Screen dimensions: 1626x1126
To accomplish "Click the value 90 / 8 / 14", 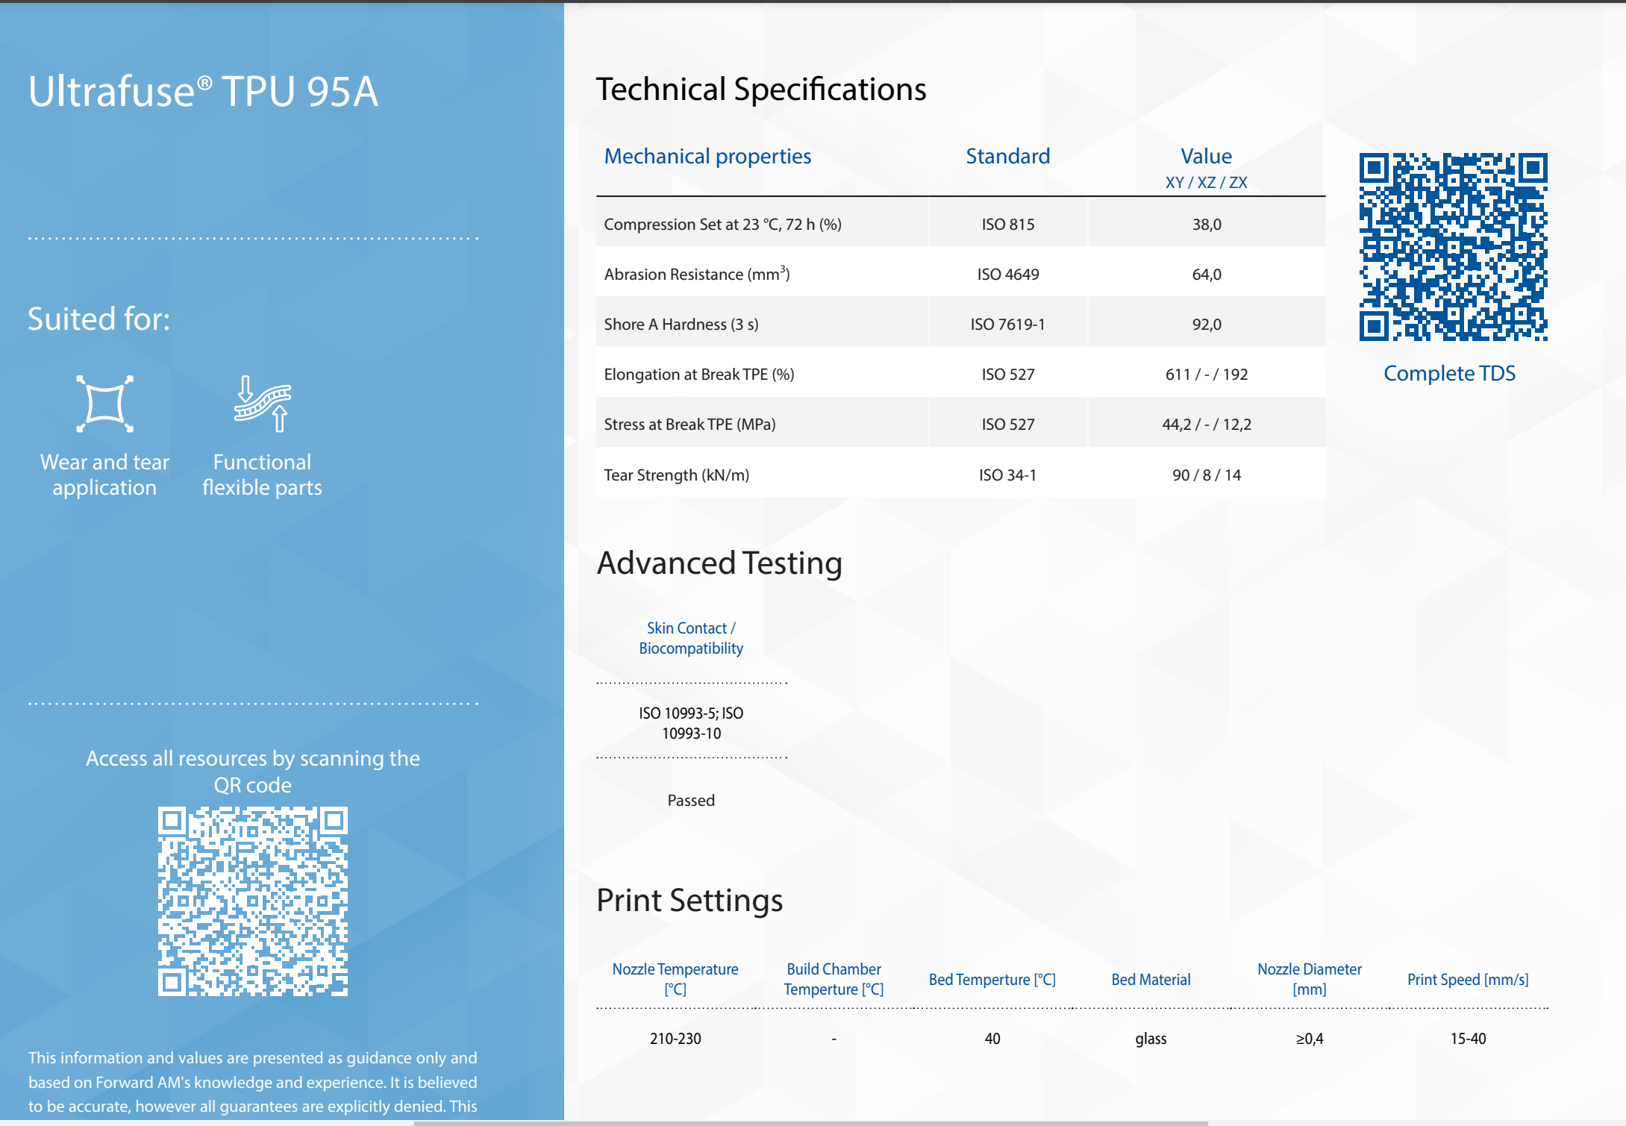I will (1206, 475).
